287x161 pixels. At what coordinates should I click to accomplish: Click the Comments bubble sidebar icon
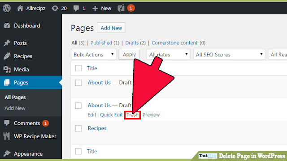tap(7, 123)
